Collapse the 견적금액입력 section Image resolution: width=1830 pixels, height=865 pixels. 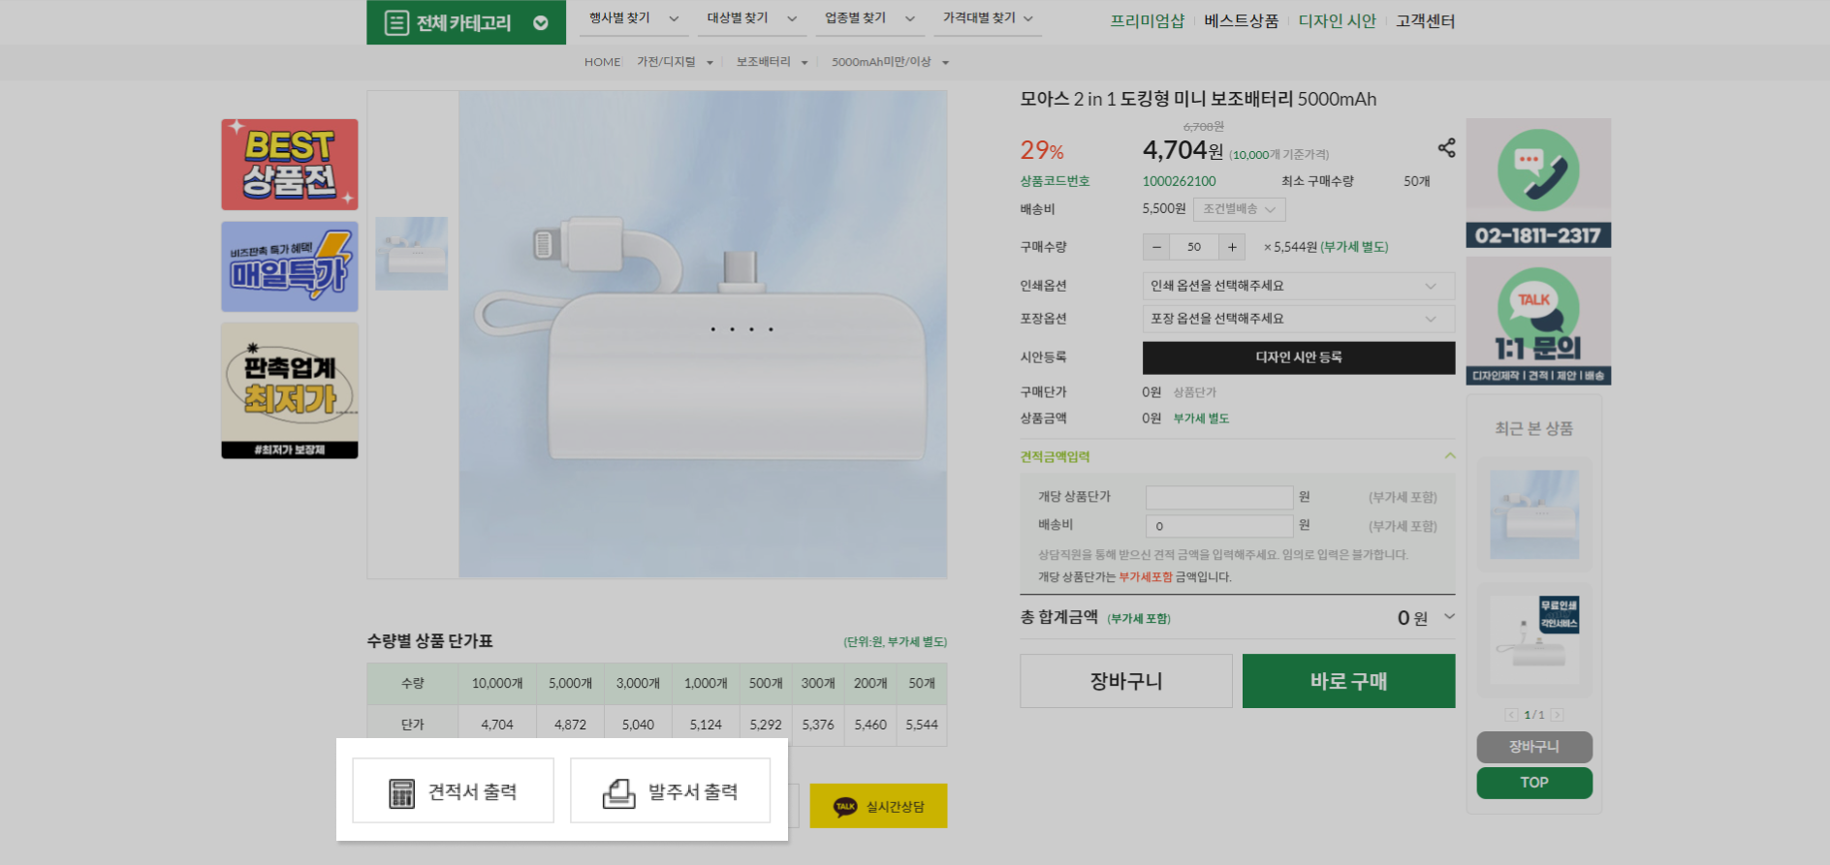point(1450,456)
